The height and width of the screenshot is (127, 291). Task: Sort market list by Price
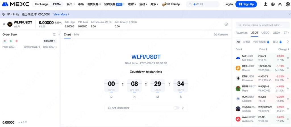(263, 49)
